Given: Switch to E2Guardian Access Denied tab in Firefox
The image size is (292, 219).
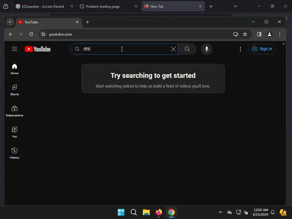Looking at the screenshot, I should tap(44, 6).
